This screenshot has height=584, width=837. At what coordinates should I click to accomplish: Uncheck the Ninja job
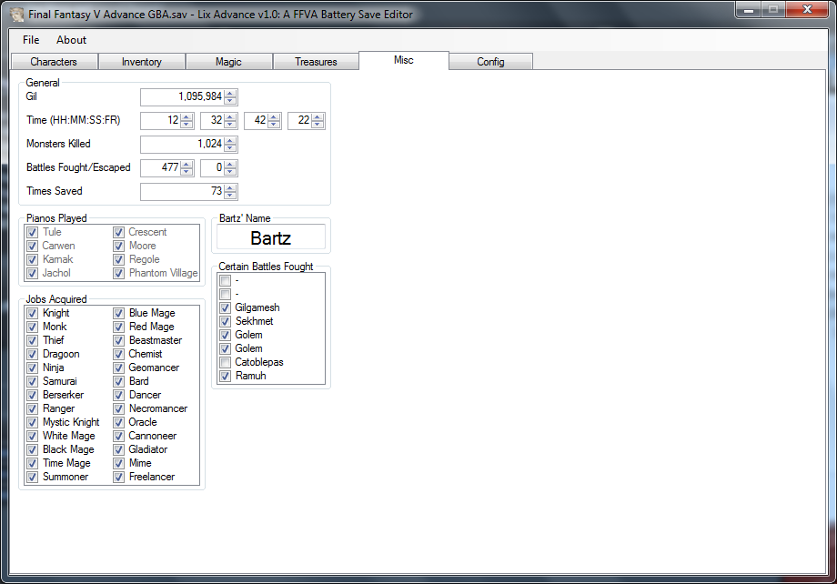click(33, 368)
